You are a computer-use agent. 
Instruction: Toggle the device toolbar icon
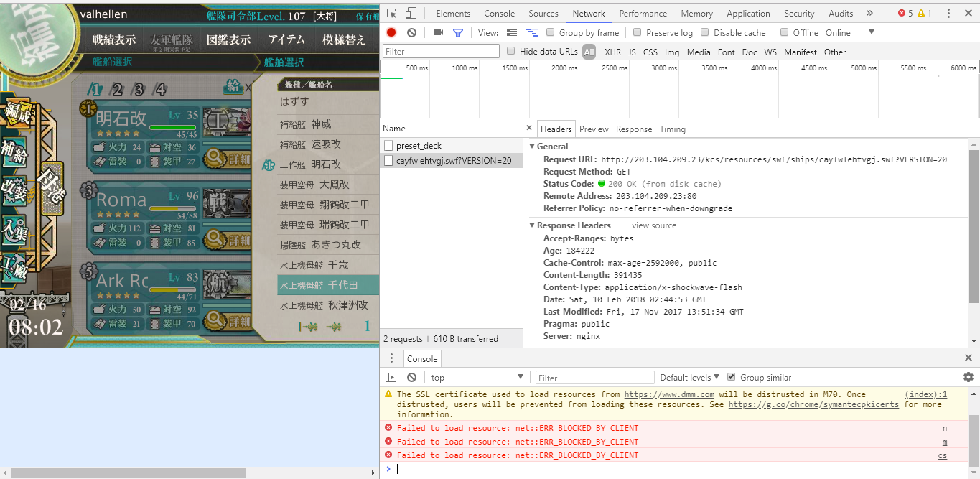coord(411,13)
